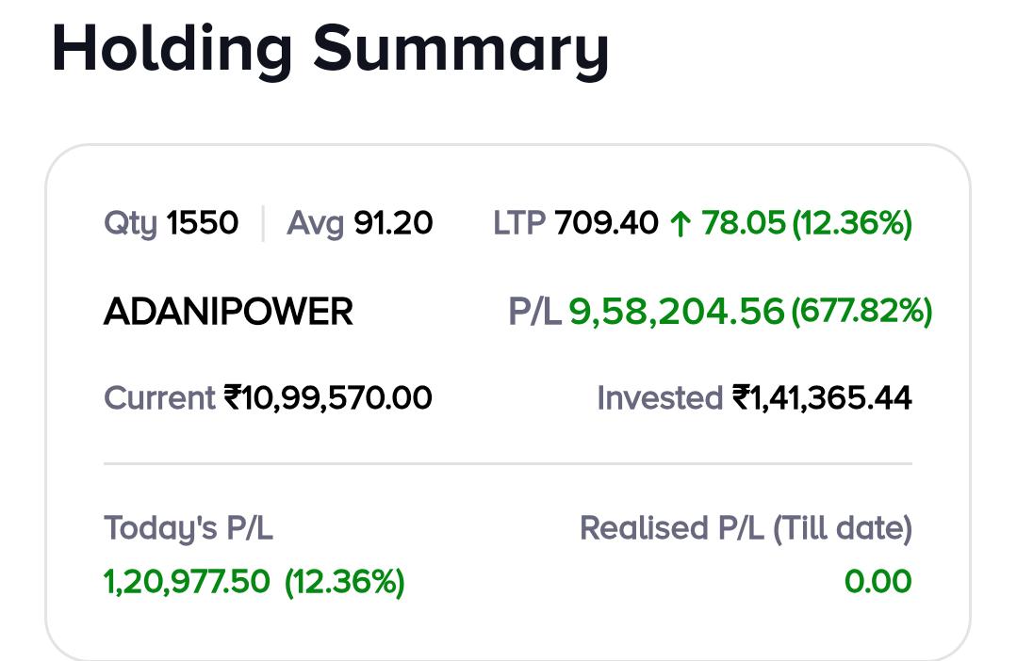This screenshot has height=661, width=1017.
Task: Click the horizontal divider line in the card
Action: click(x=507, y=464)
